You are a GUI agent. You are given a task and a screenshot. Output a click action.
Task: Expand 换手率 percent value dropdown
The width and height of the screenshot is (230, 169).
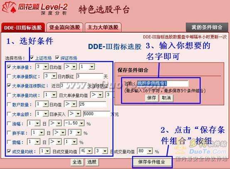(75, 133)
